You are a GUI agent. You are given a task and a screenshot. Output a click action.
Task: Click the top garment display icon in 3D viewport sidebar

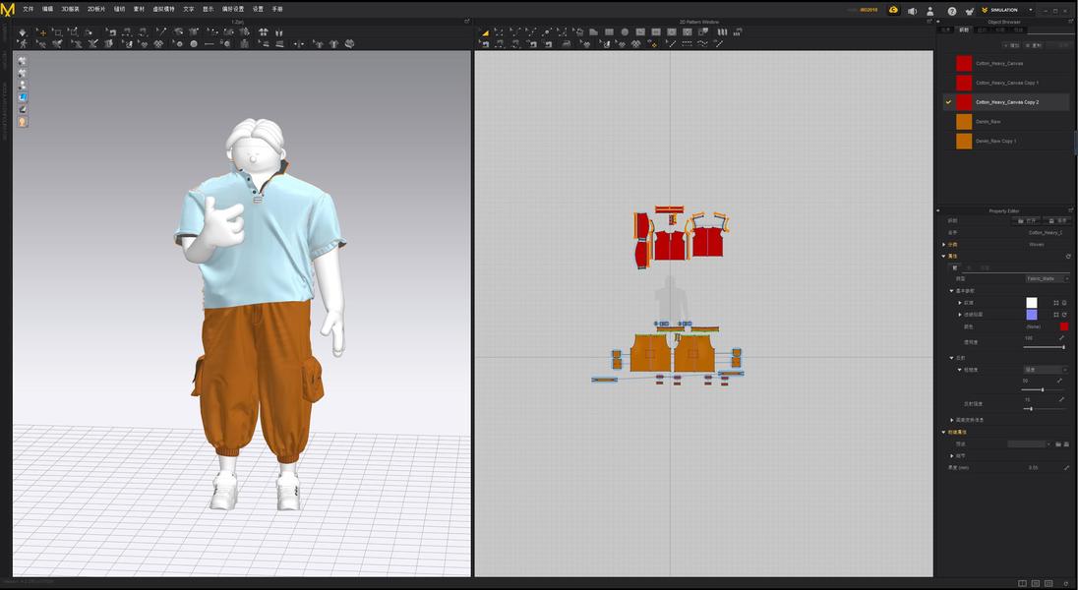[23, 61]
